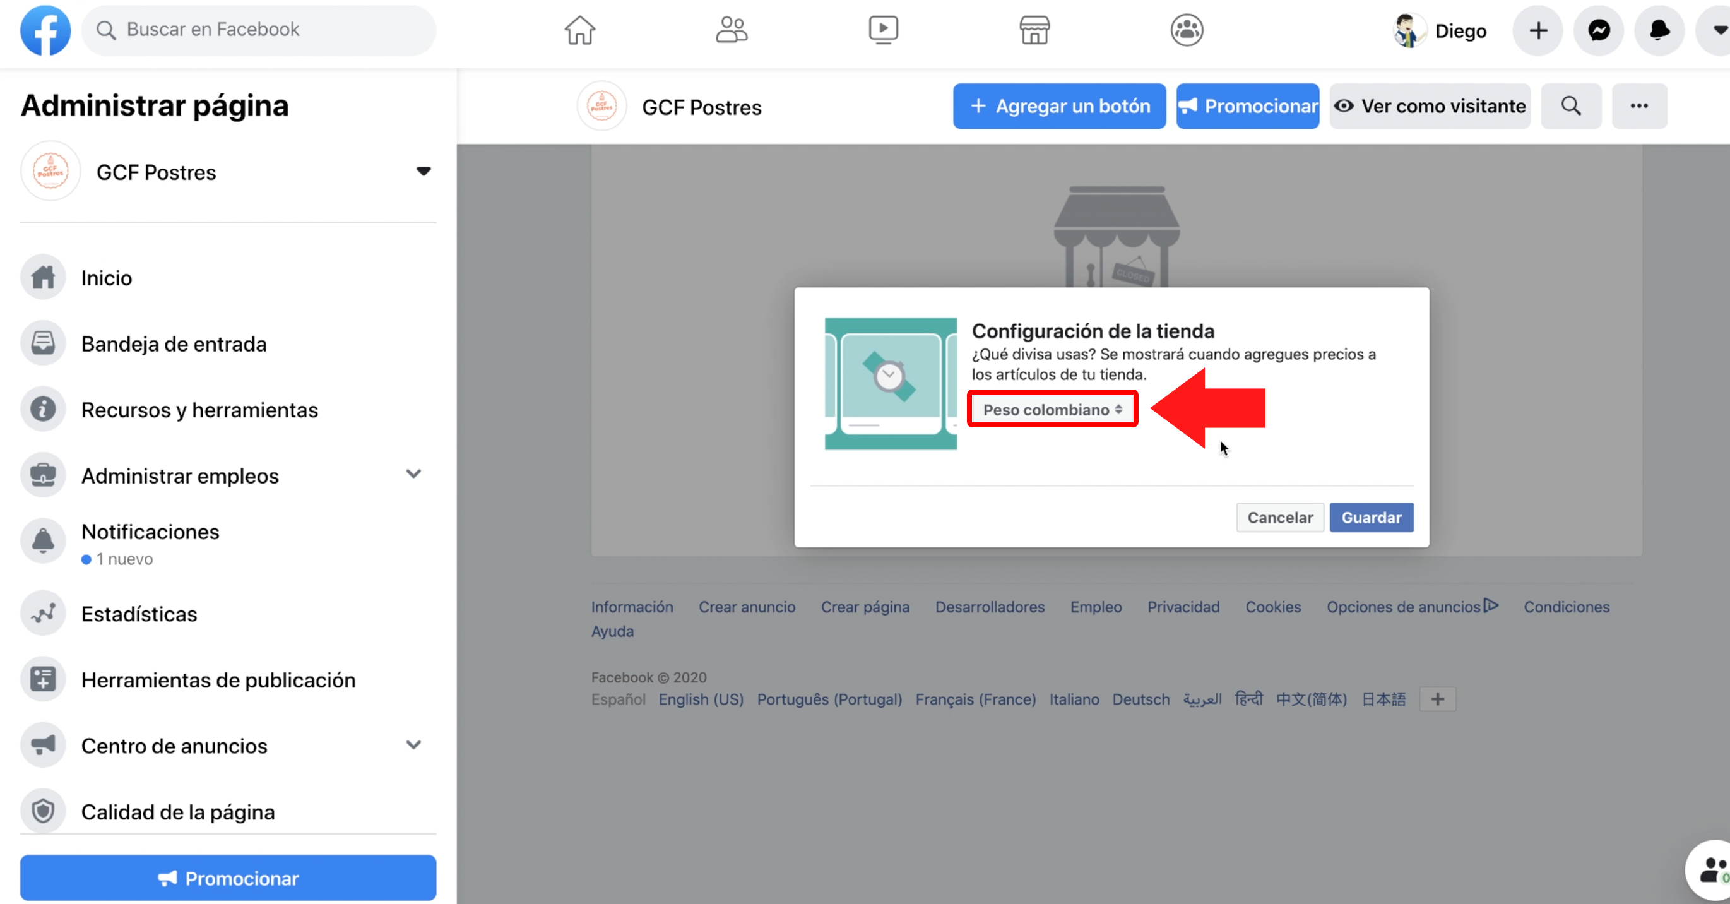
Task: Open the account menu arrow in the top-right
Action: 1716,30
